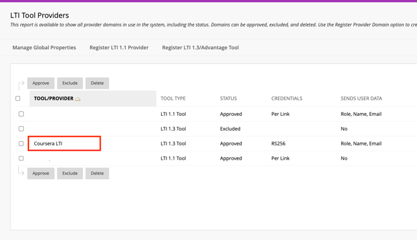The image size is (417, 240).
Task: Select the RS256 credentials cell
Action: tap(278, 144)
